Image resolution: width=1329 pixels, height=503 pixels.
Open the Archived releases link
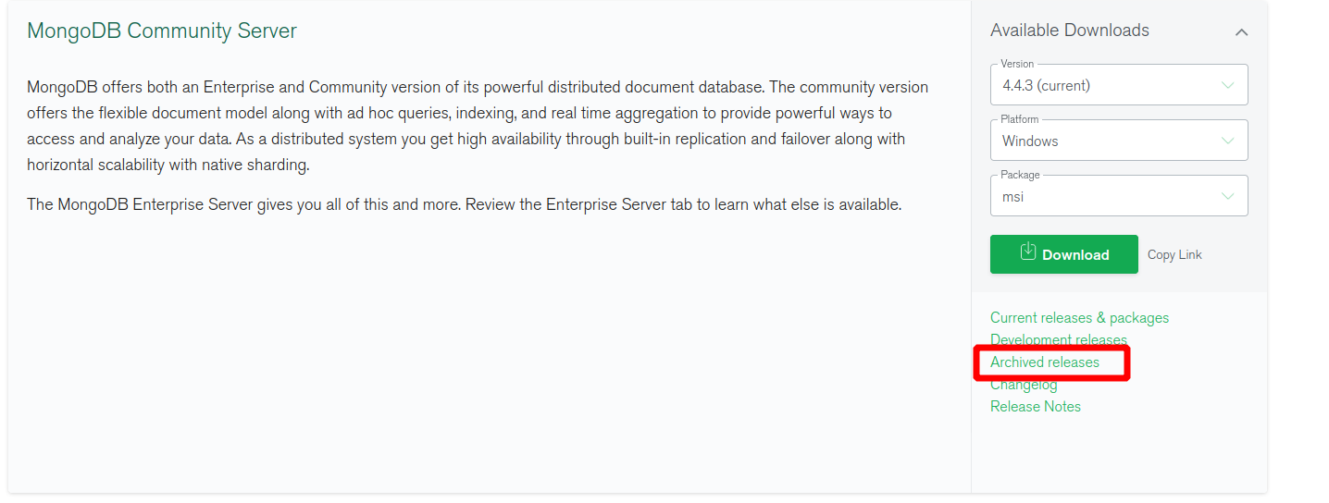pos(1045,362)
